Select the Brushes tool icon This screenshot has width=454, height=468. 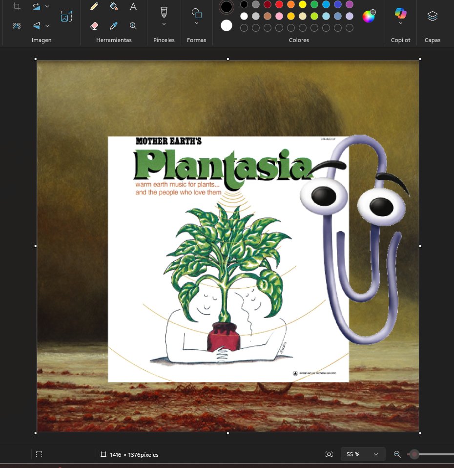point(164,13)
